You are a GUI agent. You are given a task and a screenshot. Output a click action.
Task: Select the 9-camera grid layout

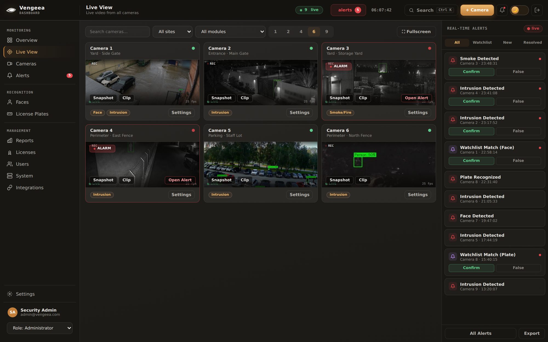(327, 32)
